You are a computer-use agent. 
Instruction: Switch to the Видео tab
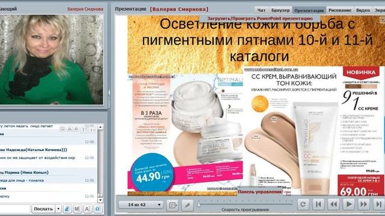(x=363, y=10)
